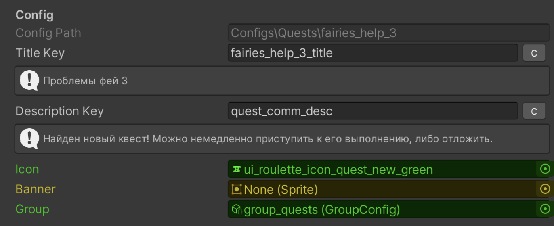Open the object picker for the Group field
Viewport: 554px width, 226px height.
coord(545,209)
